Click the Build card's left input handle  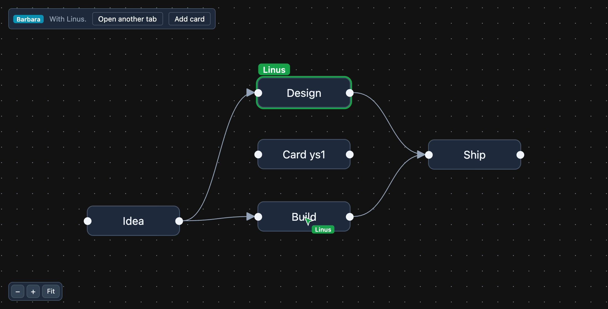[x=258, y=217]
